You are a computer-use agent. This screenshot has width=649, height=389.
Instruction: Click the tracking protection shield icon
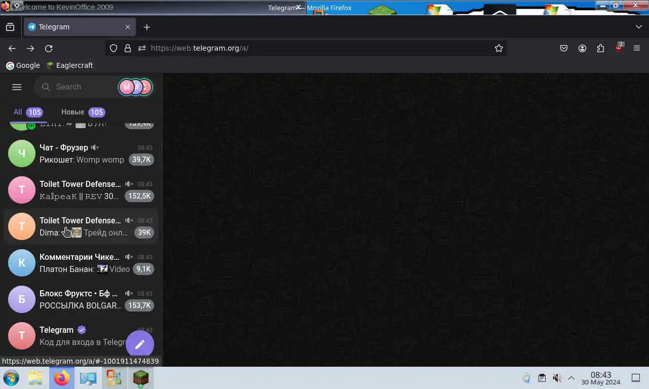pyautogui.click(x=114, y=48)
